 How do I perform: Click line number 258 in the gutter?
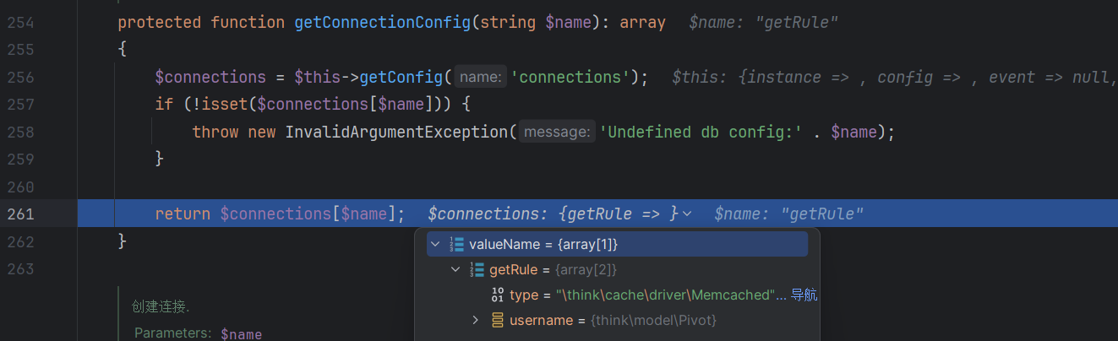(20, 132)
